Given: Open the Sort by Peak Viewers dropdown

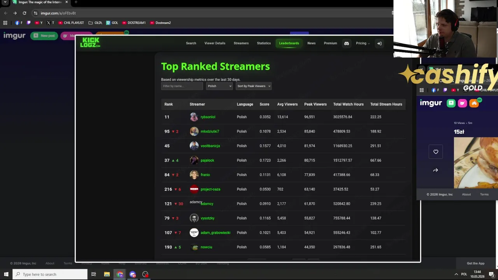Looking at the screenshot, I should coord(254,86).
